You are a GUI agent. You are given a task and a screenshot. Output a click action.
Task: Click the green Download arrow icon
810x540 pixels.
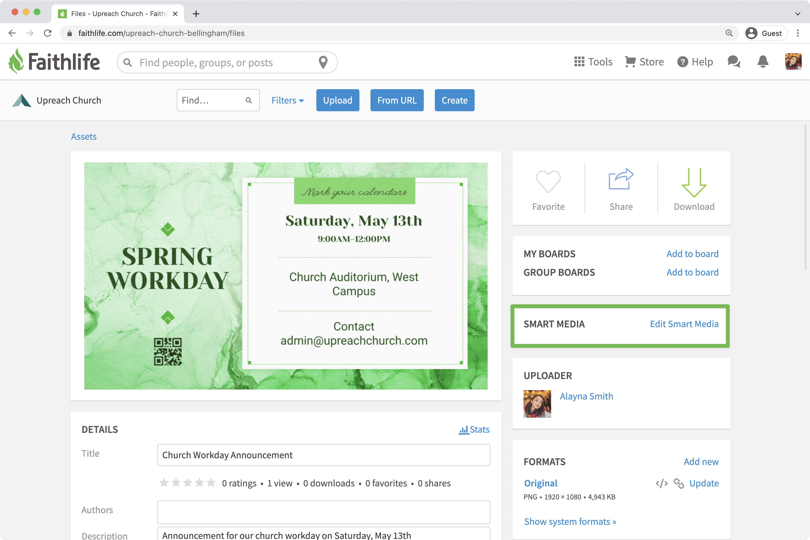694,182
